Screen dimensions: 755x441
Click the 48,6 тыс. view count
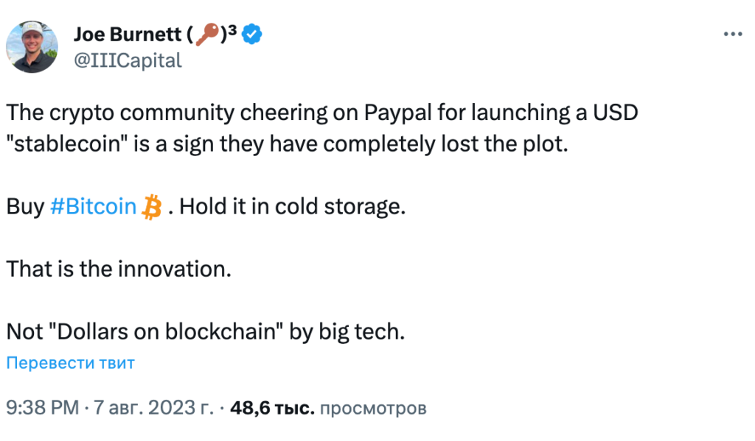click(273, 407)
